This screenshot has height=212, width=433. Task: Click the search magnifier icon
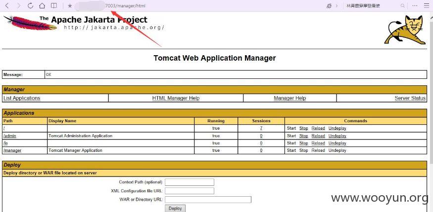point(403,5)
